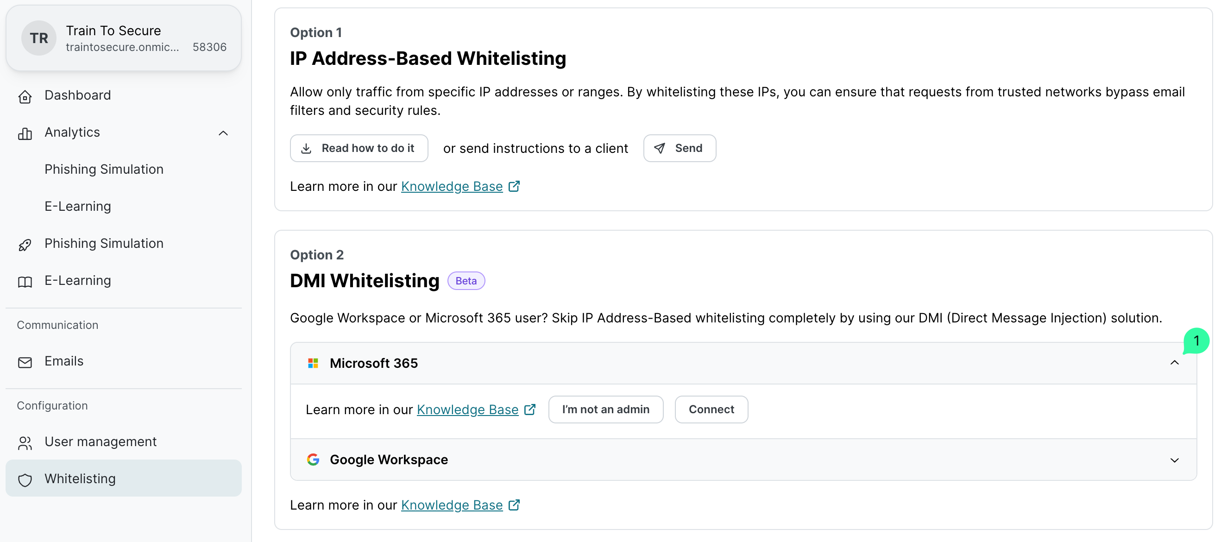Click the Dashboard home icon

click(x=25, y=96)
